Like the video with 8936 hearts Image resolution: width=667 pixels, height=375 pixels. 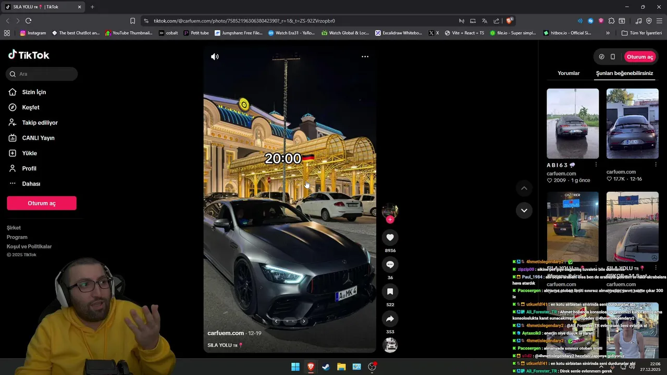[390, 238]
